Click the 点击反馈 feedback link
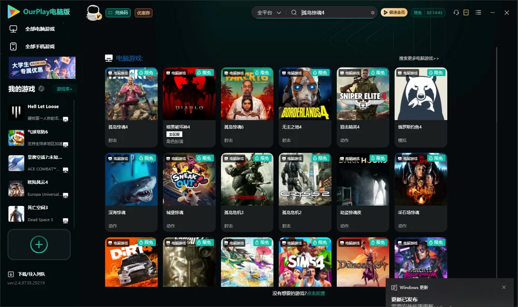This screenshot has width=518, height=307. (316, 293)
